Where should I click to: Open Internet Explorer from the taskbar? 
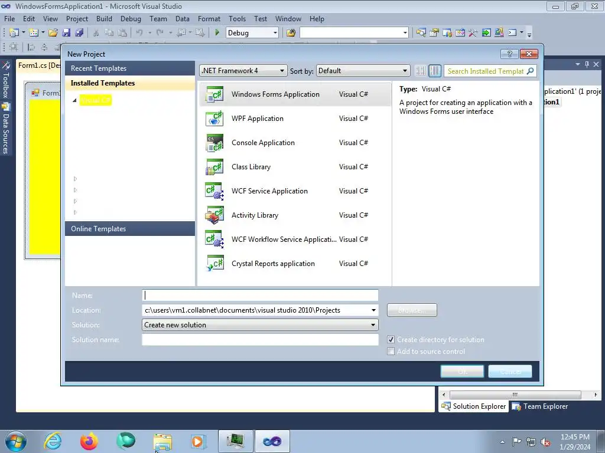tap(53, 441)
